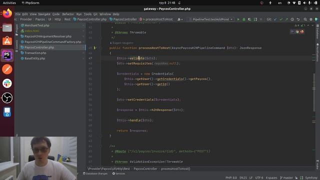Click PaycosController.php breadcrumb in navigation bar

pos(90,19)
